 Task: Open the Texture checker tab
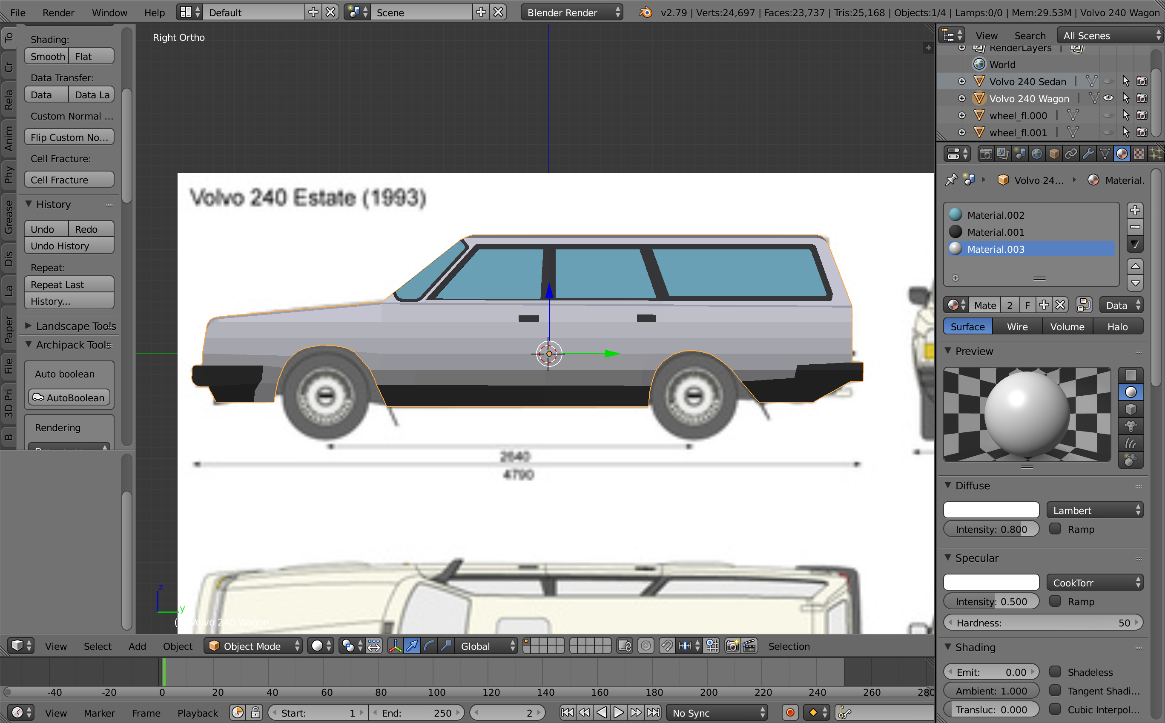coord(1139,154)
